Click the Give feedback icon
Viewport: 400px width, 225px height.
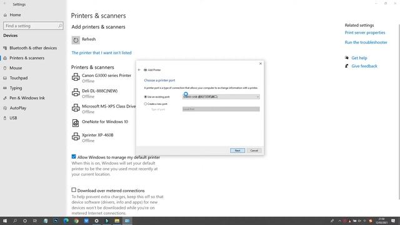coord(347,66)
